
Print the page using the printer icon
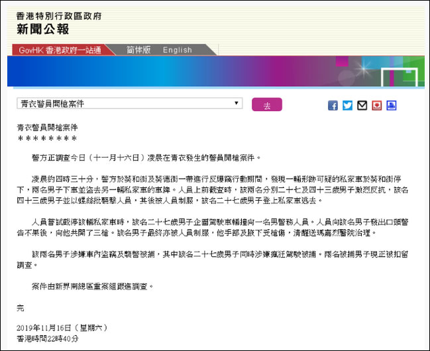click(392, 105)
